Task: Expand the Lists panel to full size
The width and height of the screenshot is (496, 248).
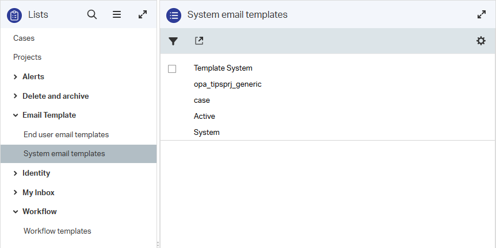Action: (x=143, y=15)
